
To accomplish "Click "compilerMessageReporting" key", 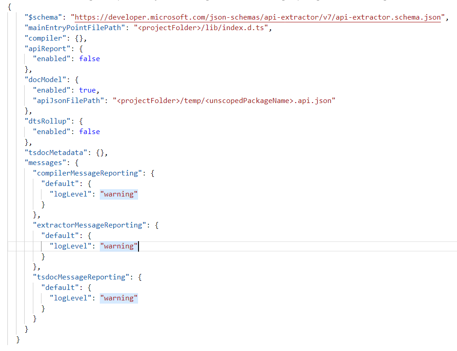I will [87, 174].
